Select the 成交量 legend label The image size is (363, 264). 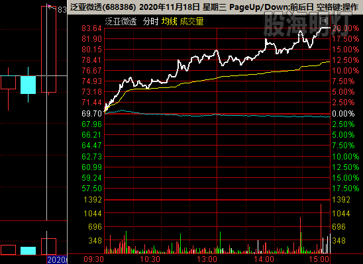tap(191, 21)
